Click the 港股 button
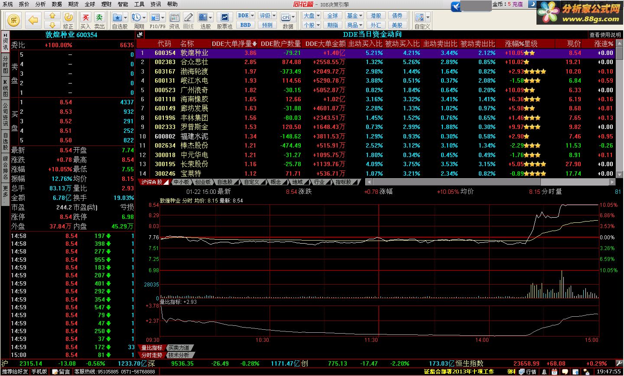This screenshot has width=624, height=376. click(x=376, y=16)
